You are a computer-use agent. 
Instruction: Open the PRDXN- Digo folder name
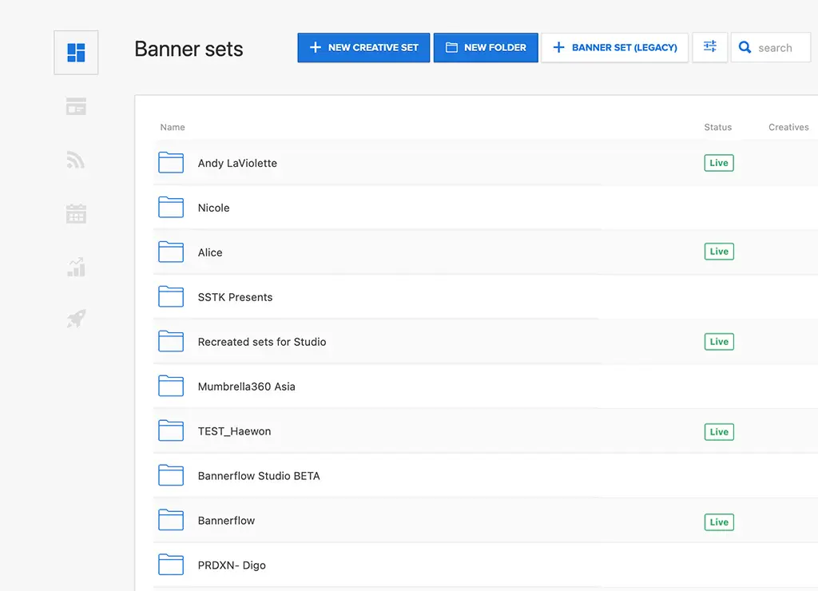232,565
